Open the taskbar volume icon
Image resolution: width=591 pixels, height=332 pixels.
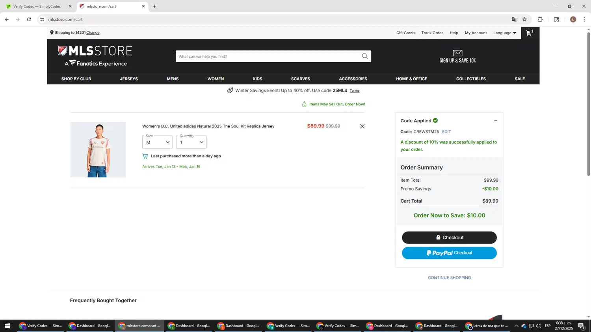539,326
